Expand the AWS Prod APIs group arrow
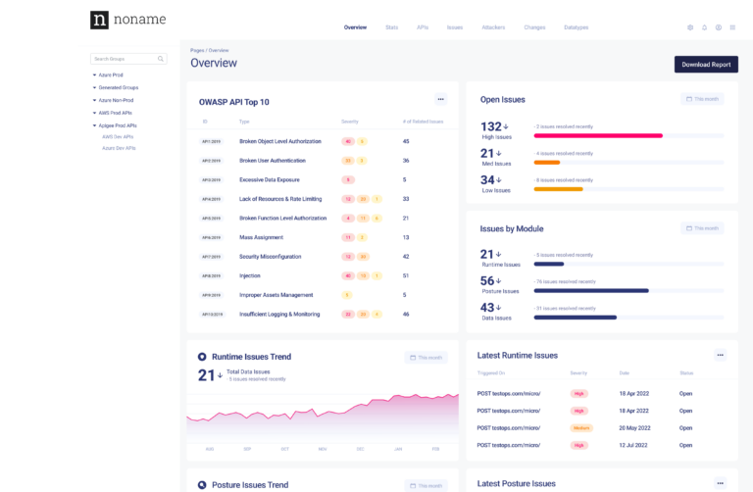This screenshot has height=492, width=753. coord(94,113)
